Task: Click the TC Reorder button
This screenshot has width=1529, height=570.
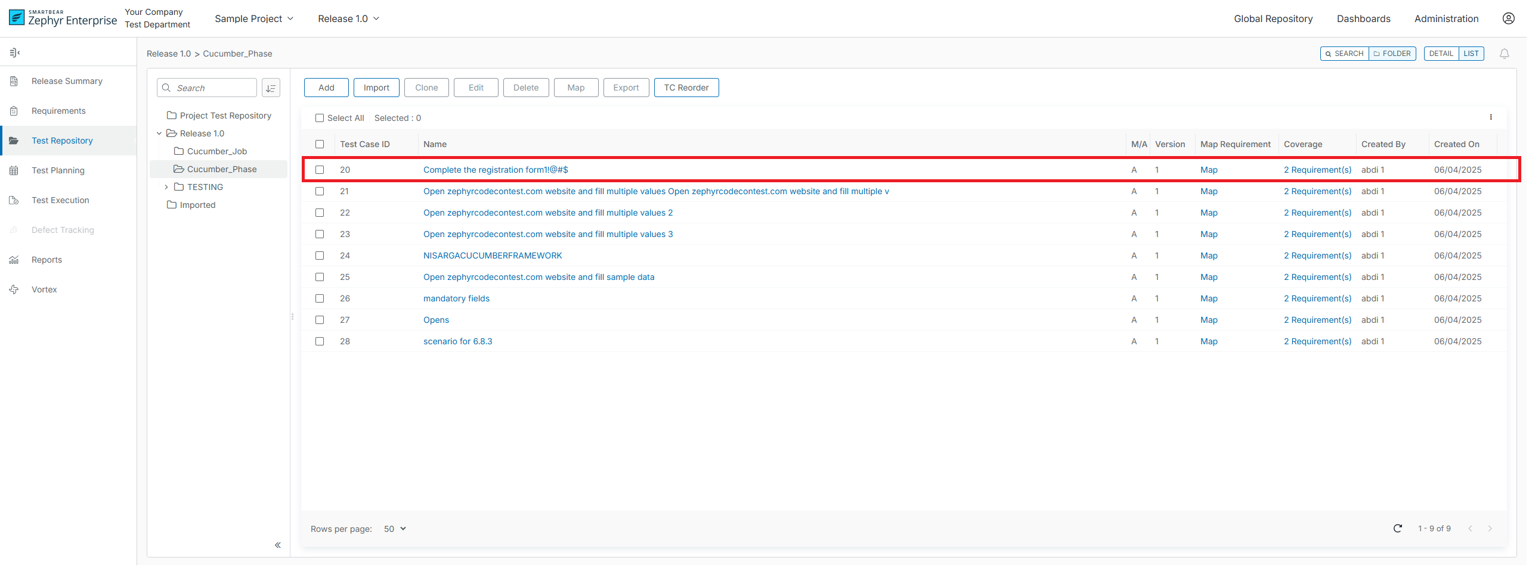Action: pos(686,88)
